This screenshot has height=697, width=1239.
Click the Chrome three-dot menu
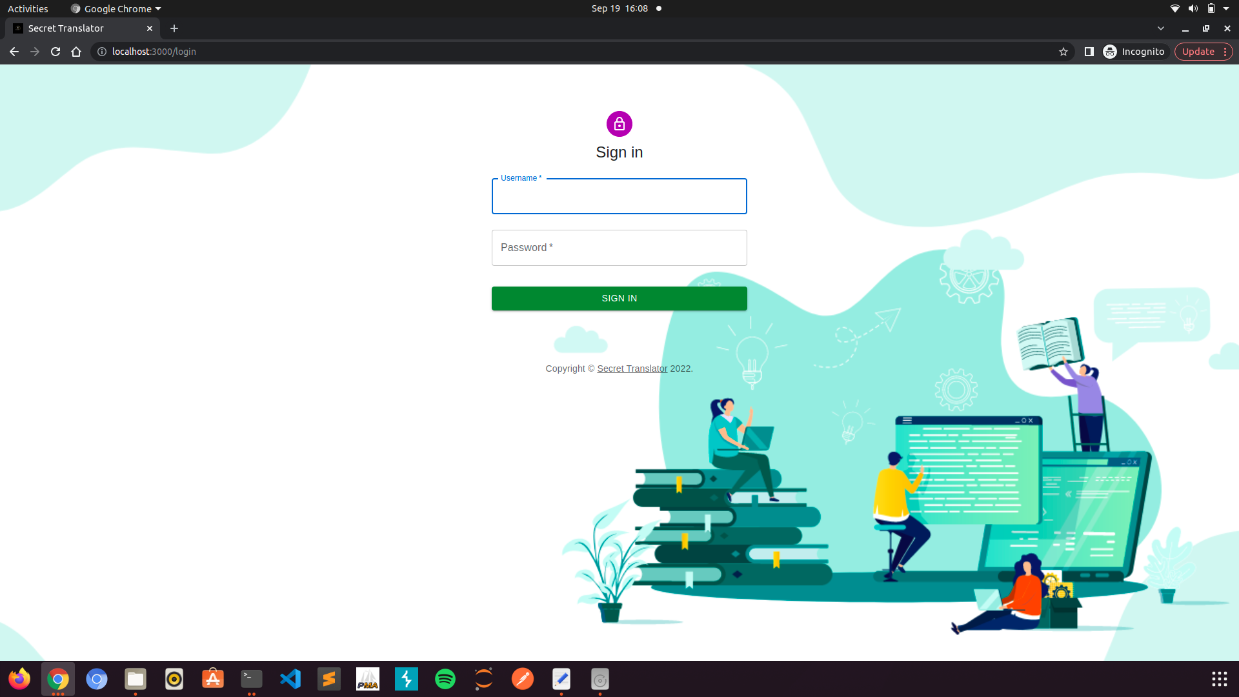(1225, 52)
